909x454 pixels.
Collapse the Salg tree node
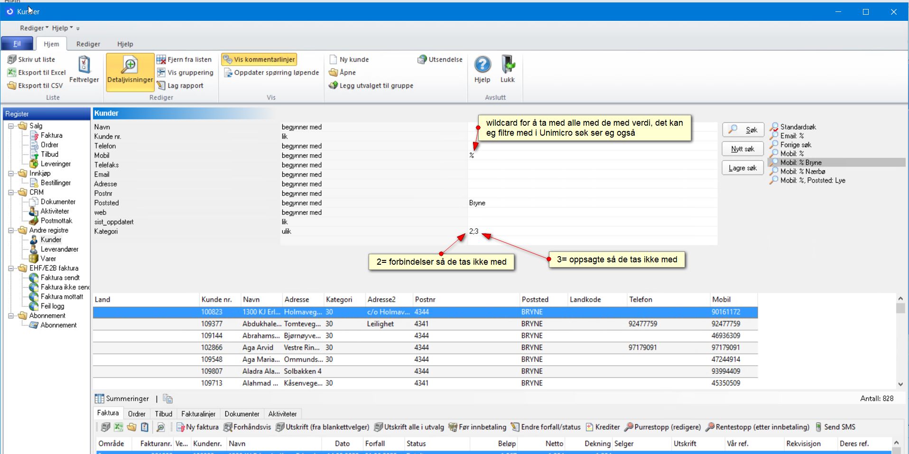(x=11, y=126)
